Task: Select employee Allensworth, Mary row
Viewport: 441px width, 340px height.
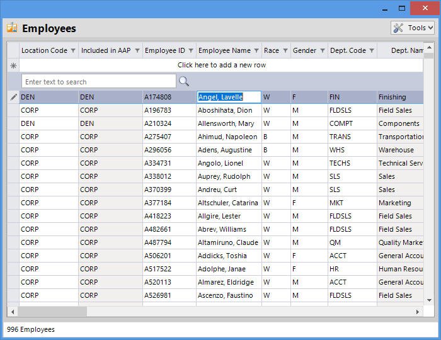Action: point(227,123)
